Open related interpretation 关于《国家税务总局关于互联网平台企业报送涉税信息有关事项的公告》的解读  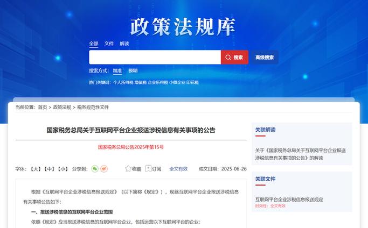point(301,154)
